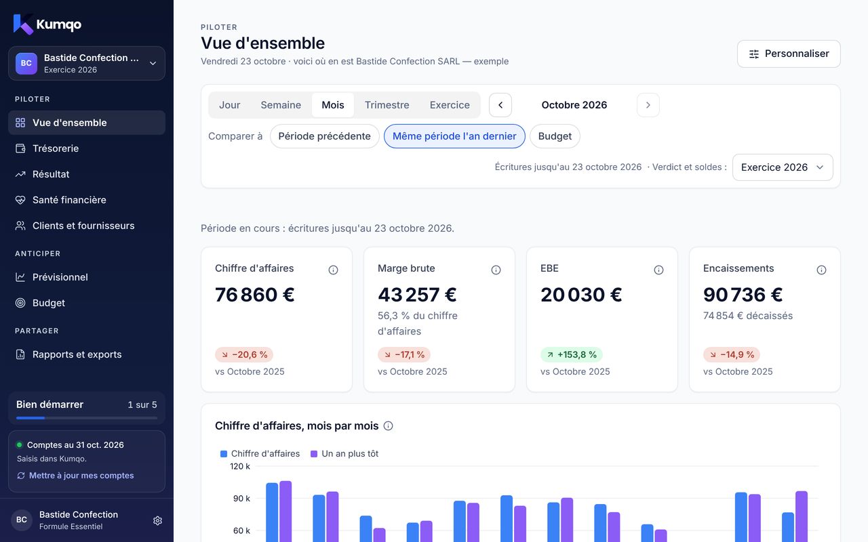
Task: Click the Clients et fournisseurs people icon
Action: 20,226
